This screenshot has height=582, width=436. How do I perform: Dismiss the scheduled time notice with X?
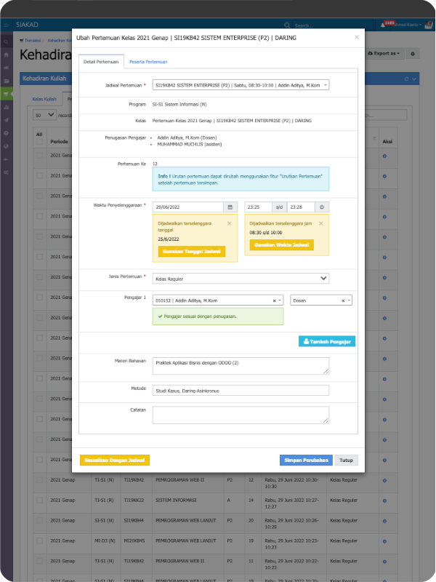coord(322,224)
